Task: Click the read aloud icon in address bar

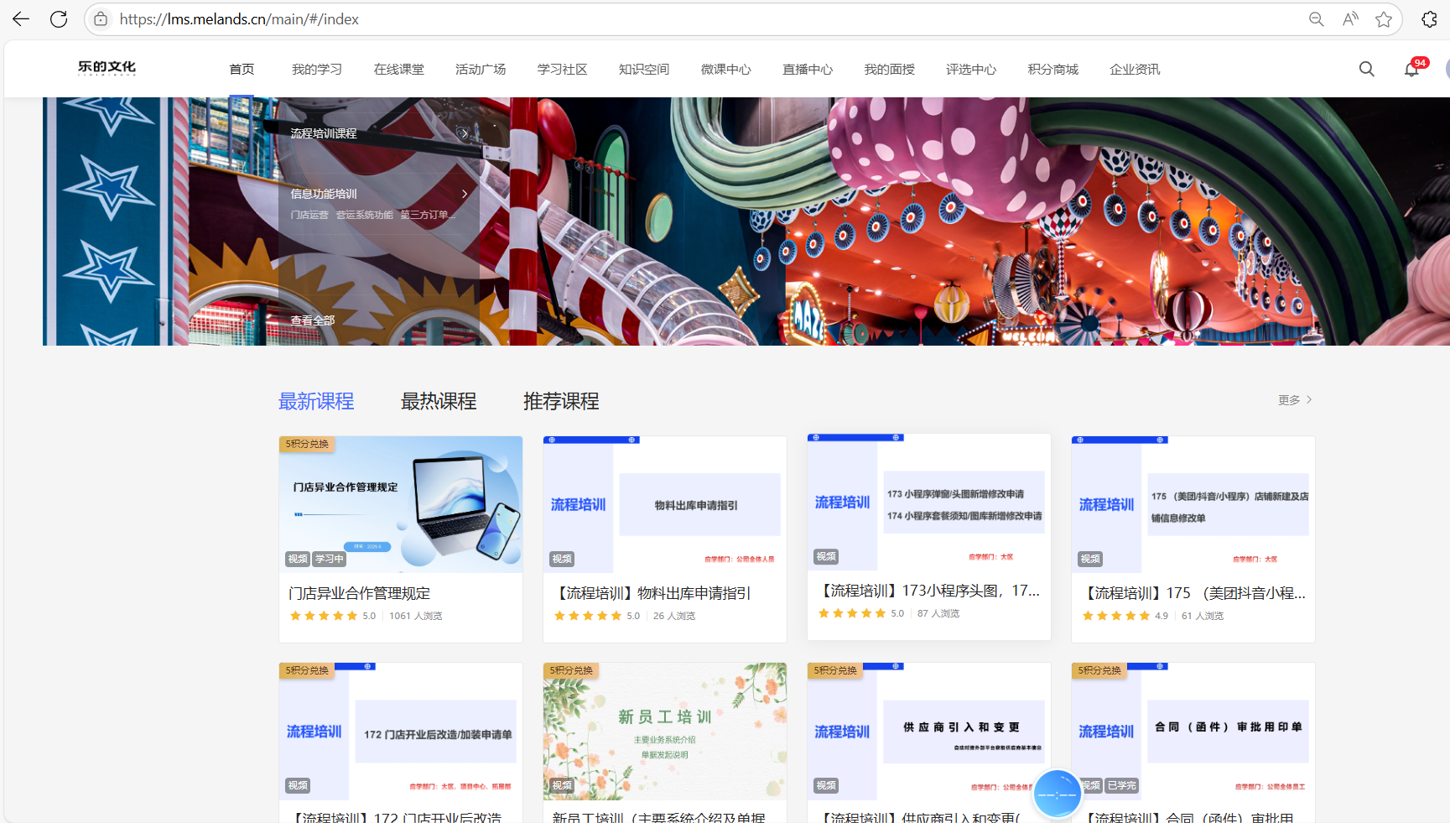Action: click(1350, 19)
